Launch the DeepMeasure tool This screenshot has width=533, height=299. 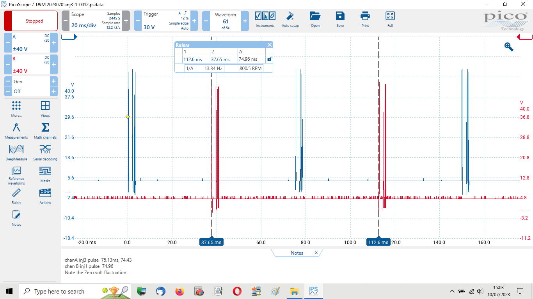click(x=16, y=152)
